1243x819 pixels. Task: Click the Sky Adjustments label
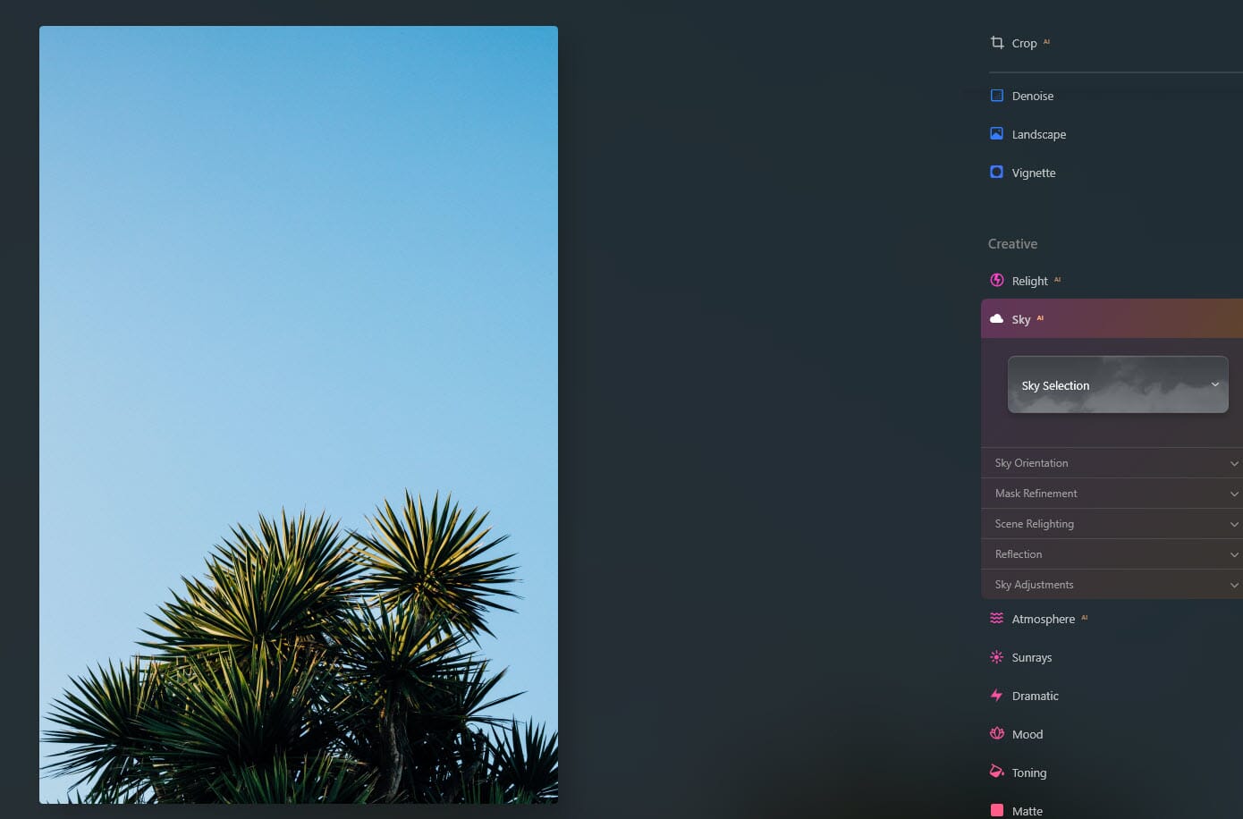point(1035,585)
